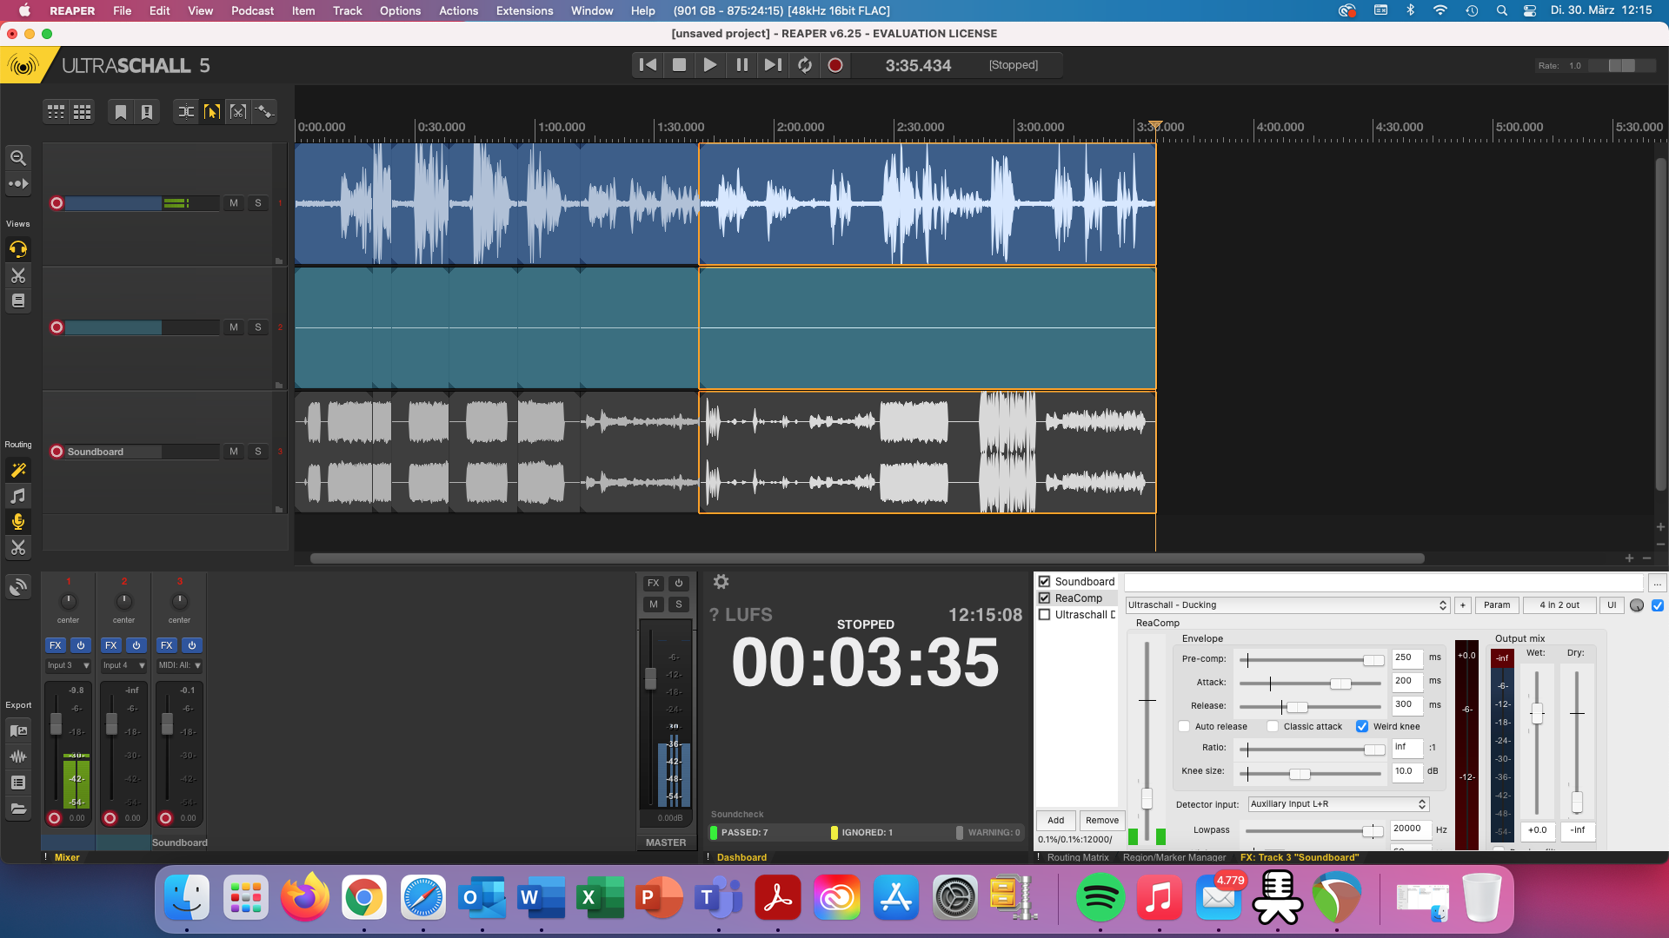Screen dimensions: 1669x938
Task: Open the project folder icon
Action: coord(17,809)
